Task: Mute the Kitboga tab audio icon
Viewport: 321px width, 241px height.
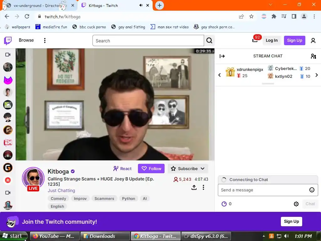Action: click(x=141, y=5)
